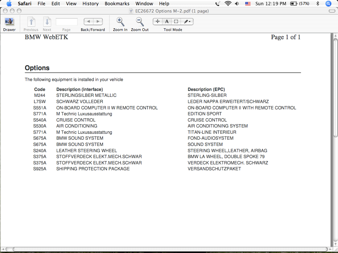Screen dimensions: 338x253
Task: Click the L7SW code cell
Action: (x=40, y=101)
